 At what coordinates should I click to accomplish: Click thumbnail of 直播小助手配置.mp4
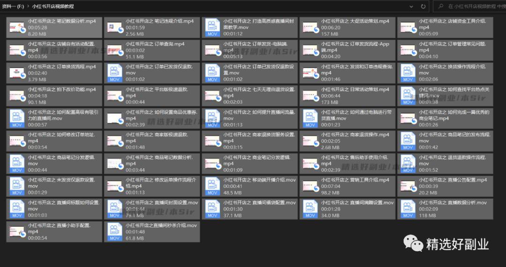coord(17,232)
